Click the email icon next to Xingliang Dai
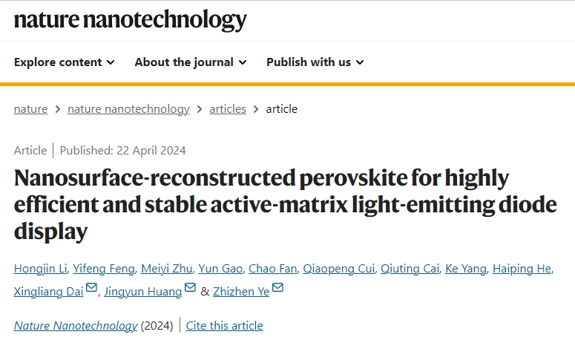 [x=91, y=287]
